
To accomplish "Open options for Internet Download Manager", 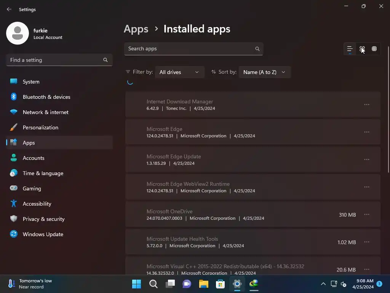I will point(367,105).
